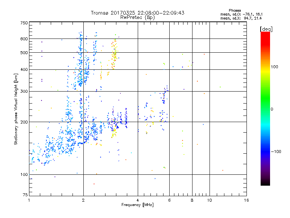This screenshot has height=218, width=290.
Task: Click the 'RwPretec (8p)' subtitle
Action: pyautogui.click(x=137, y=17)
